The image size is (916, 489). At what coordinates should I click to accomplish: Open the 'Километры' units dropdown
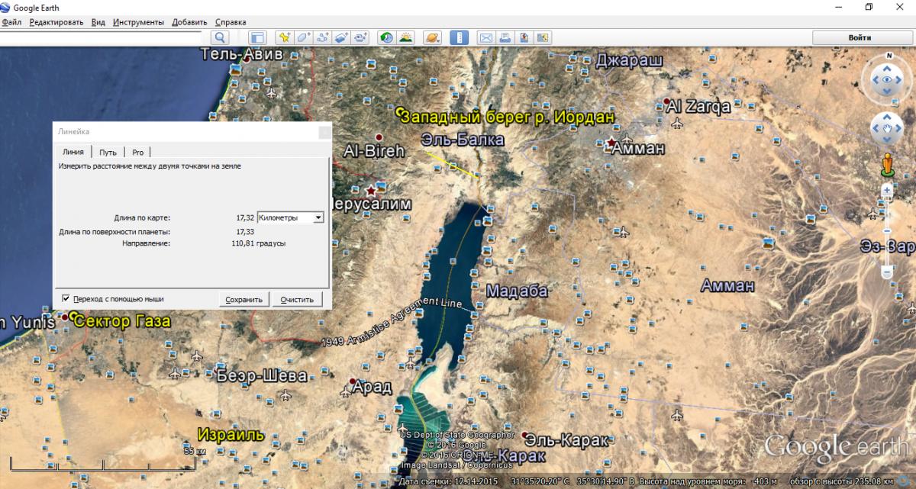pyautogui.click(x=290, y=217)
